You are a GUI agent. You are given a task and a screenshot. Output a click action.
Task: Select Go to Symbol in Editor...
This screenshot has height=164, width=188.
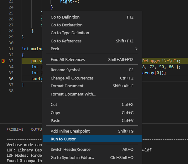click(x=73, y=157)
